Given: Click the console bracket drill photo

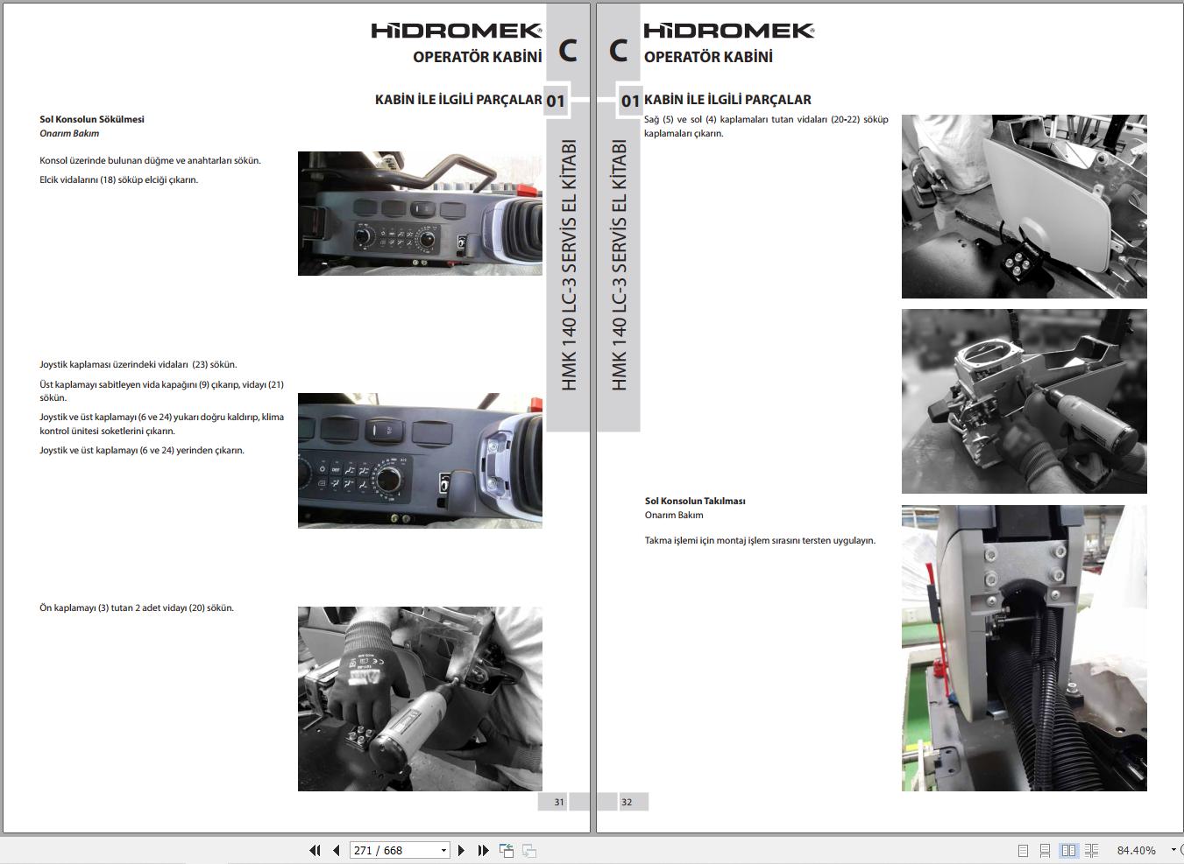Looking at the screenshot, I should 1024,401.
